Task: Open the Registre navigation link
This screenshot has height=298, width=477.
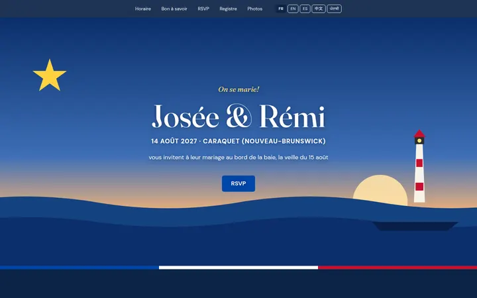Action: (x=228, y=9)
